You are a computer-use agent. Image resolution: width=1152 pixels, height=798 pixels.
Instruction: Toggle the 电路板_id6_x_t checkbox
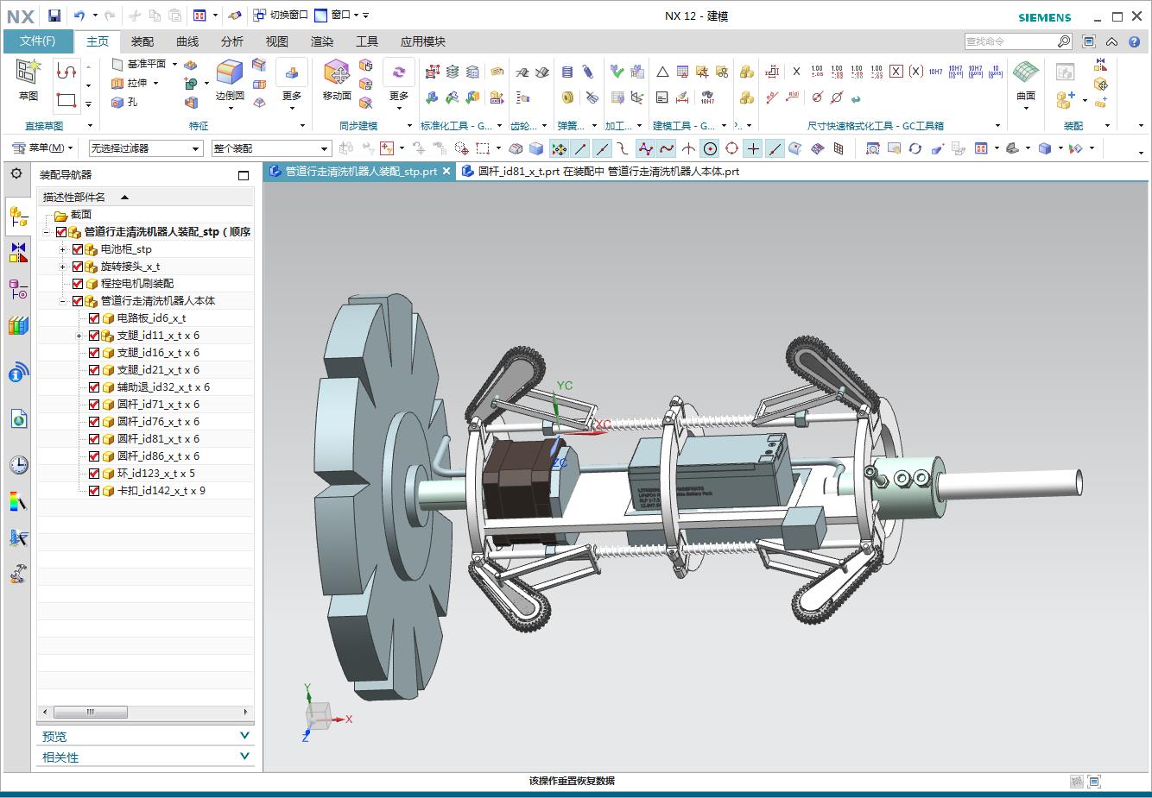tap(94, 318)
